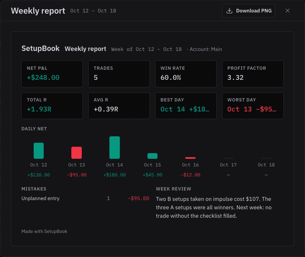305x257 pixels.
Task: Click the +$180.00 daily amount
Action: (114, 175)
